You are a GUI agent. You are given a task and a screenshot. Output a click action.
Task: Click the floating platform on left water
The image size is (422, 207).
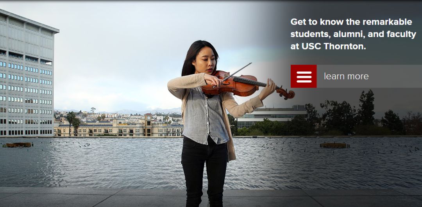18,145
